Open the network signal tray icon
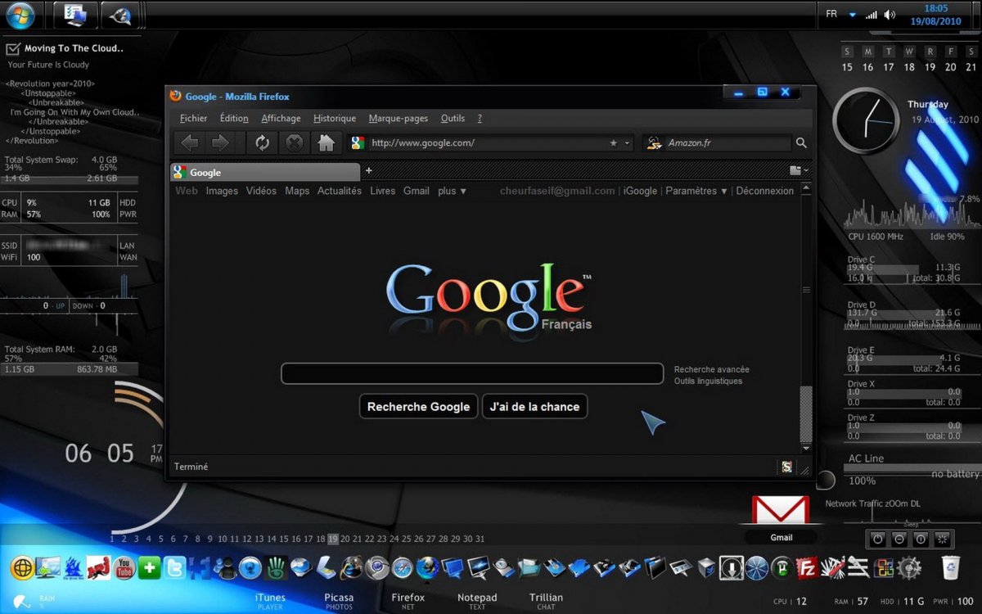Screen dimensions: 982x614 [872, 15]
